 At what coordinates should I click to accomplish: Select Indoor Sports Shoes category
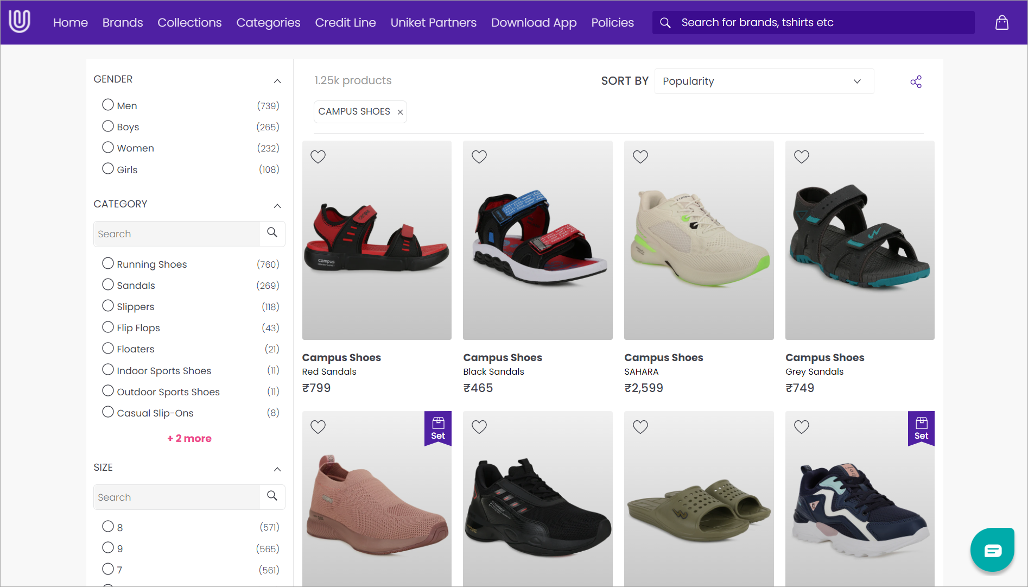tap(108, 370)
